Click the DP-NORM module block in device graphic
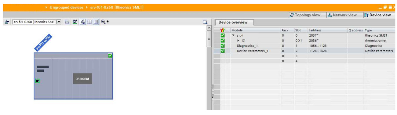 [82, 78]
